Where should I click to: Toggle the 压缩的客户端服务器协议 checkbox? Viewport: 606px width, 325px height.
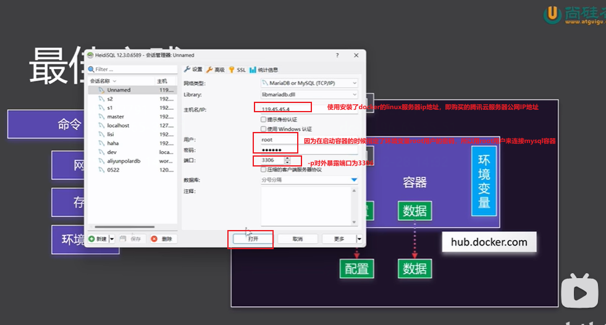click(x=264, y=170)
